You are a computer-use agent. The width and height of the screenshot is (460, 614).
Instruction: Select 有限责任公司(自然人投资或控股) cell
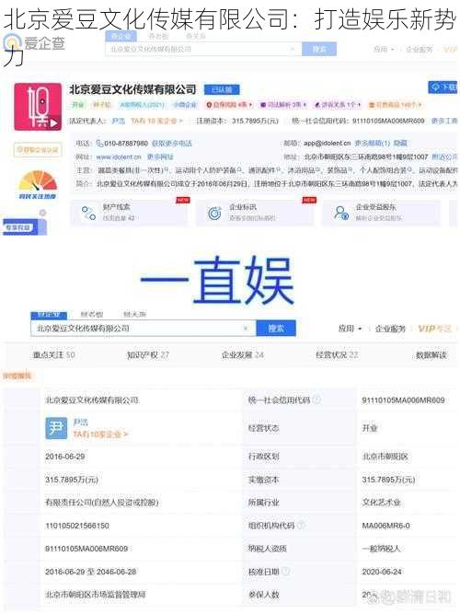(x=102, y=503)
